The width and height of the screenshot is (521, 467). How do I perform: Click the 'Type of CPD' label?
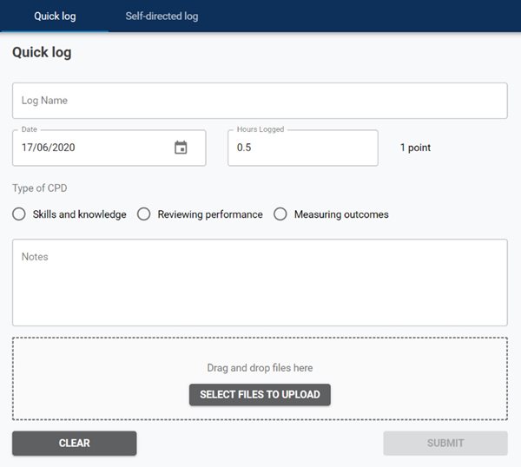tap(39, 188)
